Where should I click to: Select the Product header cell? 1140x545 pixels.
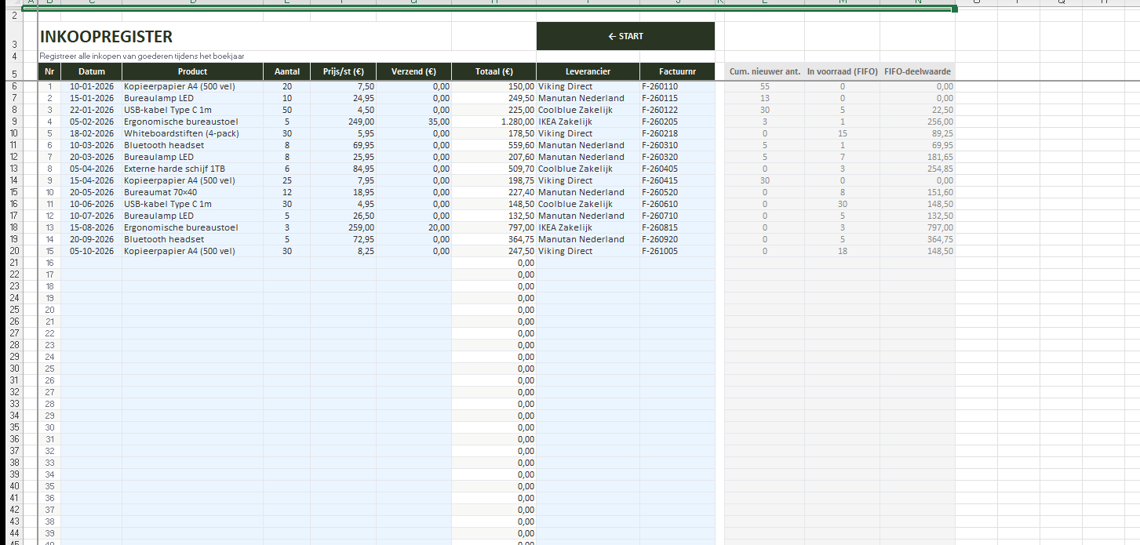click(x=192, y=71)
